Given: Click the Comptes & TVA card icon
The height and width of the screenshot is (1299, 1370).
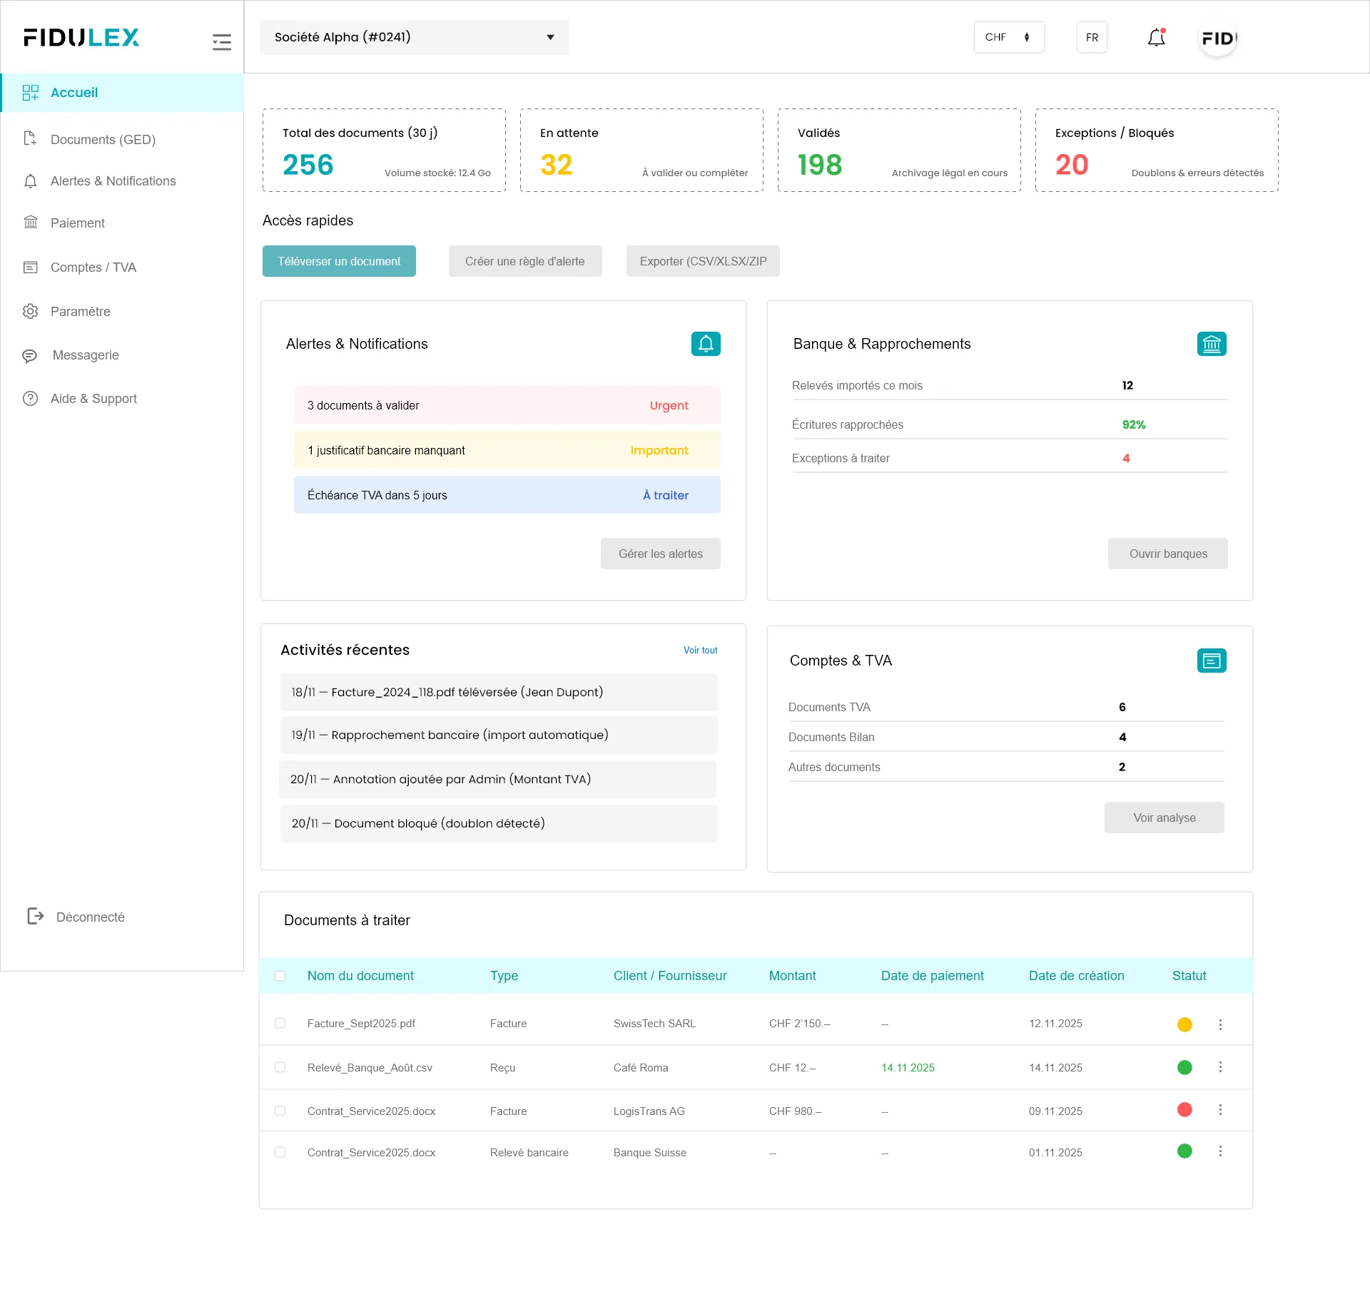Looking at the screenshot, I should pyautogui.click(x=1211, y=661).
